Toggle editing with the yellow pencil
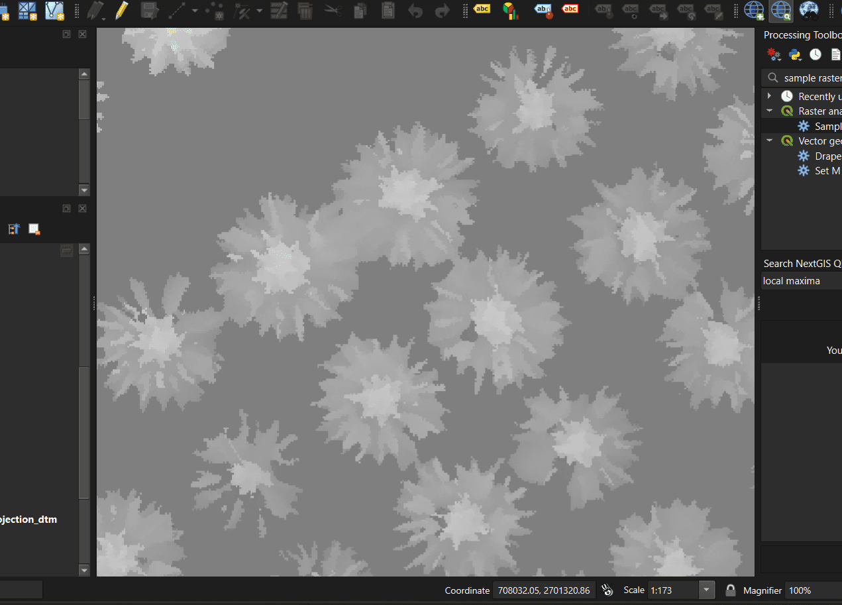This screenshot has width=842, height=605. point(121,9)
